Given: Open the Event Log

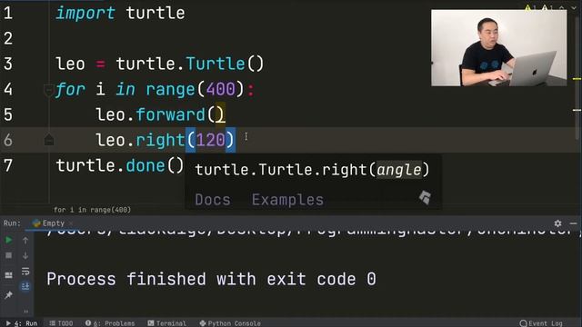Looking at the screenshot, I should [x=541, y=323].
